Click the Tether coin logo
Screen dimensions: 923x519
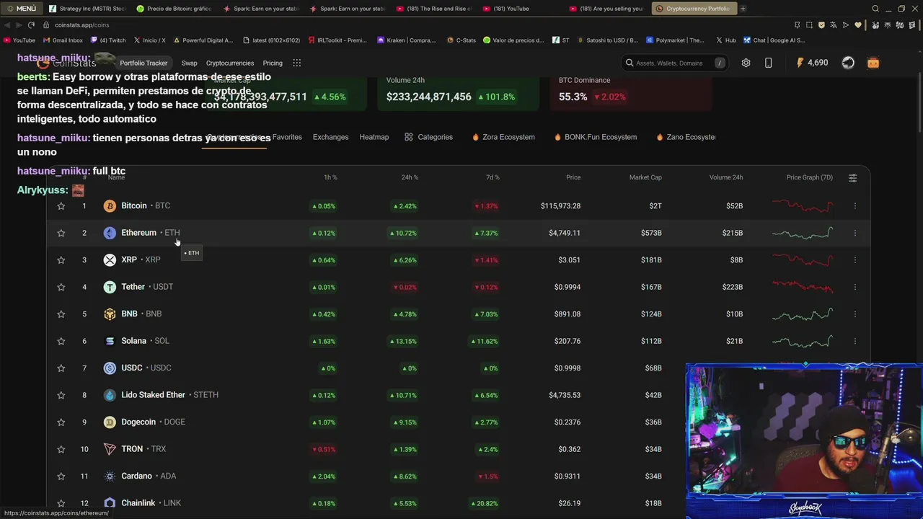tap(110, 287)
